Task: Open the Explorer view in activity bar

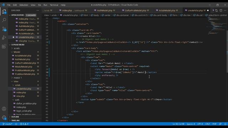Action: tap(4, 11)
